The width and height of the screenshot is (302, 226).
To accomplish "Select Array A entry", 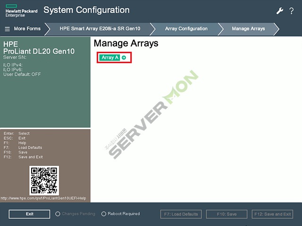I will pos(110,57).
